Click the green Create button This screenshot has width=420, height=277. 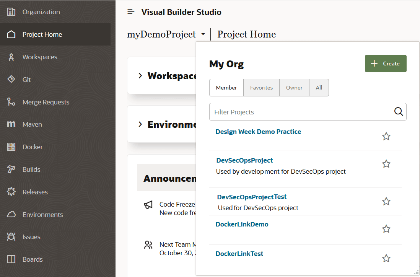tap(386, 64)
